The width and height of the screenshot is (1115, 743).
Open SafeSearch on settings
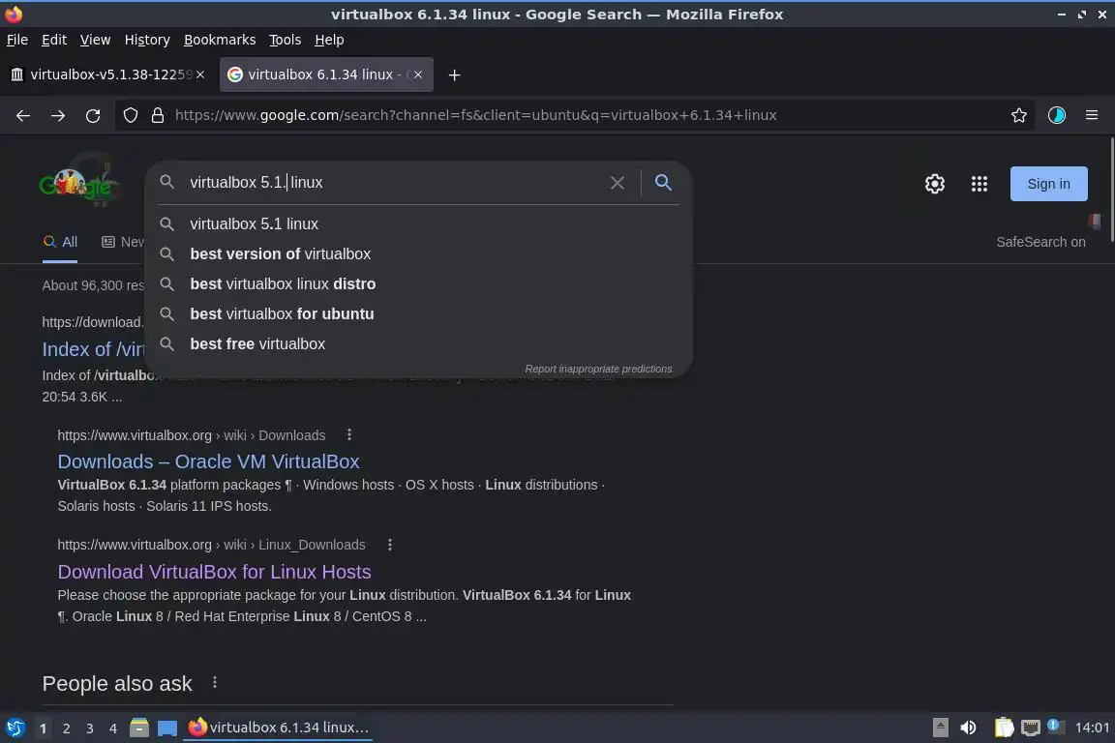click(x=1040, y=242)
